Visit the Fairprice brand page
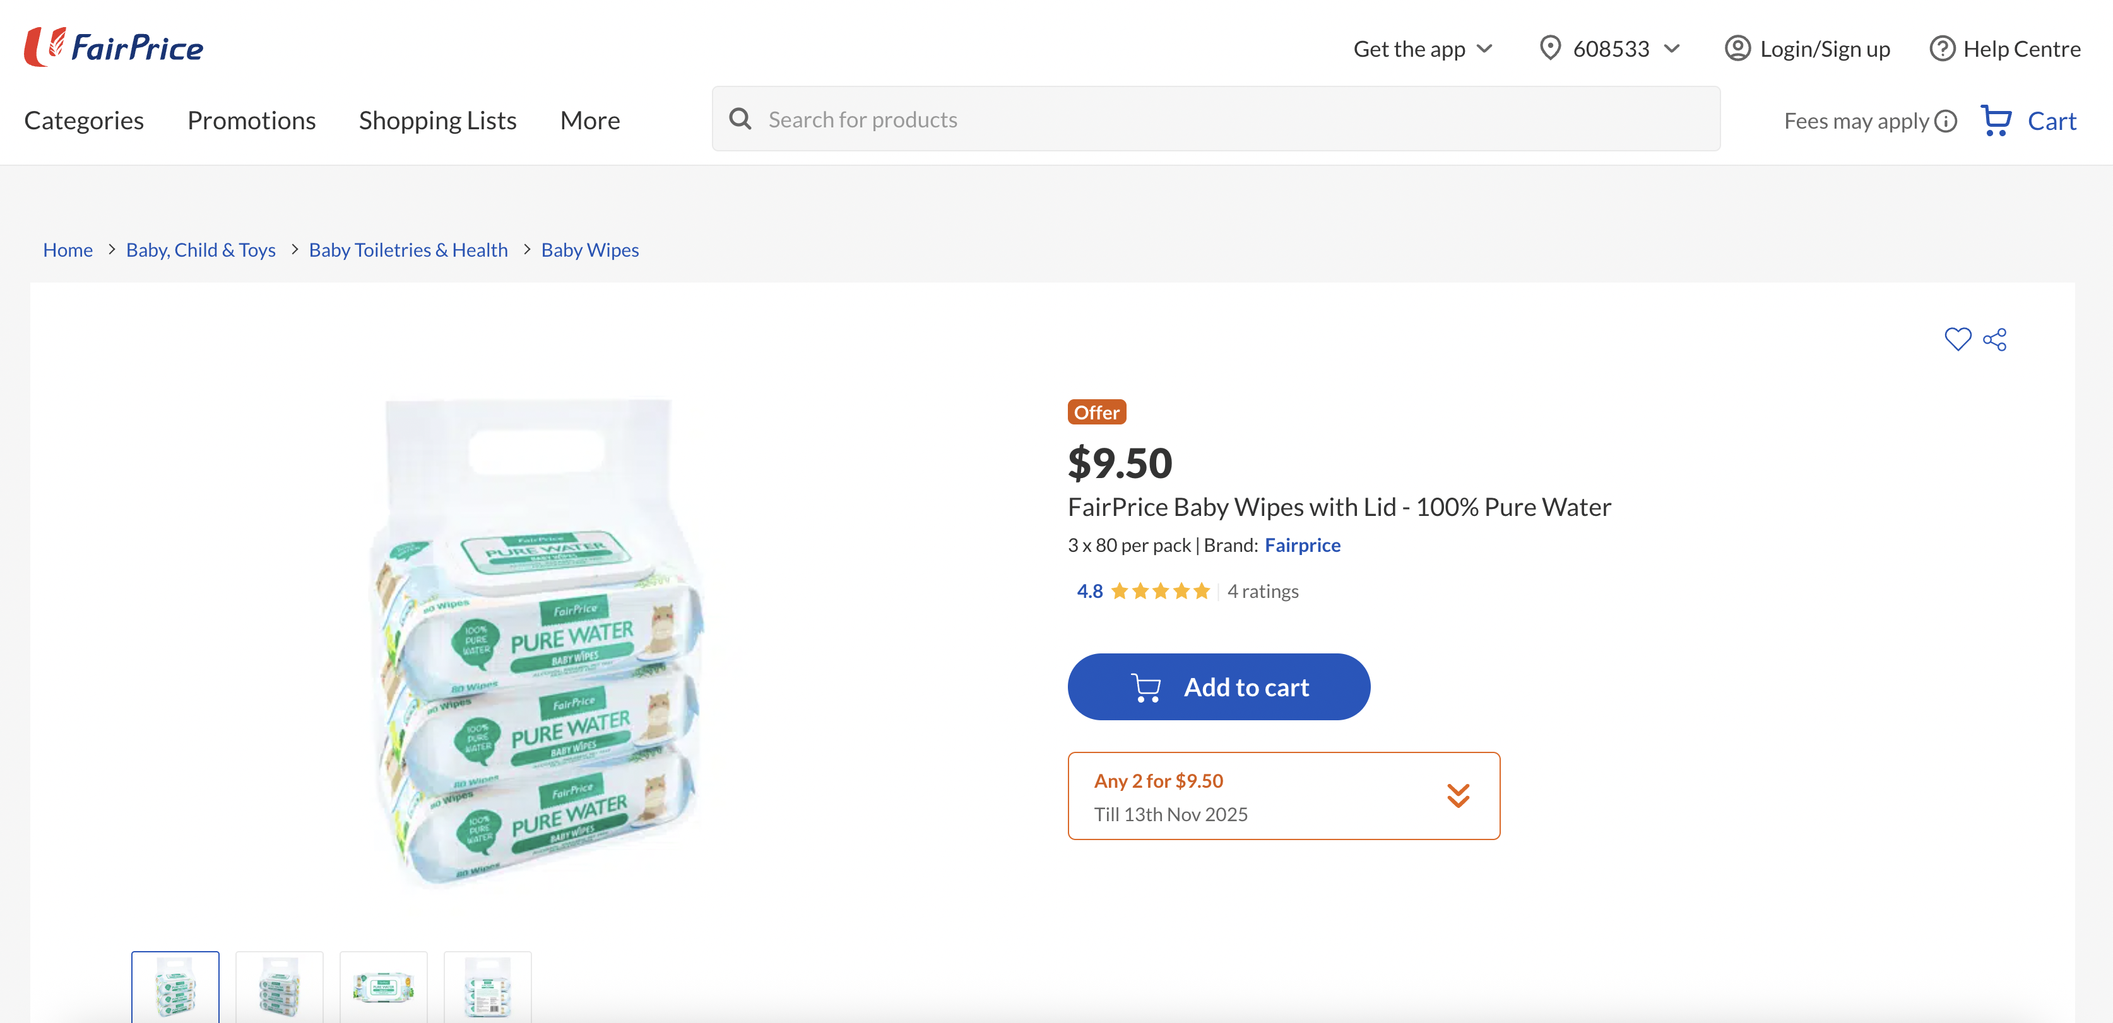Screen dimensions: 2113x1023 pos(1303,544)
